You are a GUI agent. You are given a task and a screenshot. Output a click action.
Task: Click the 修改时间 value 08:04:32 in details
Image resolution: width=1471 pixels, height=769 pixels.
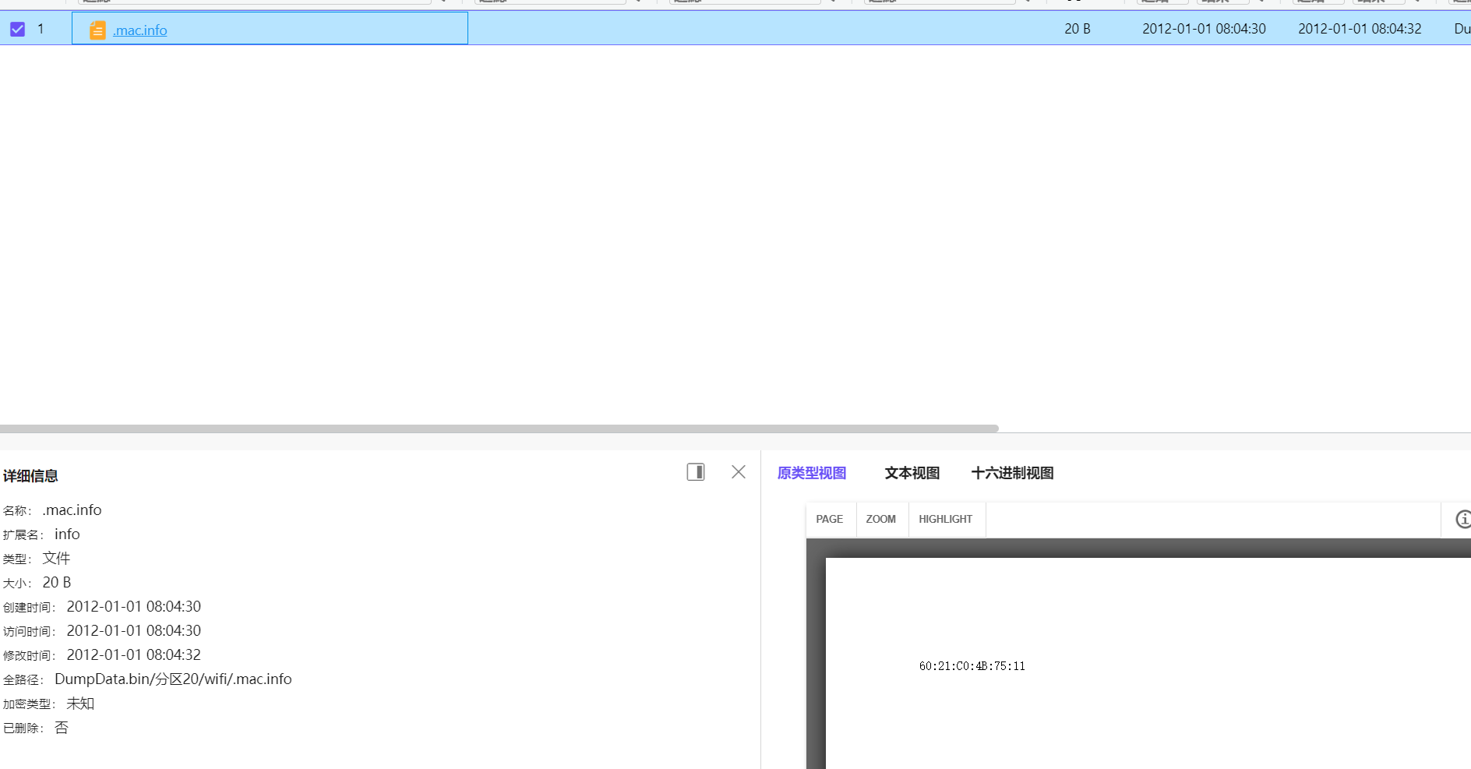point(134,655)
